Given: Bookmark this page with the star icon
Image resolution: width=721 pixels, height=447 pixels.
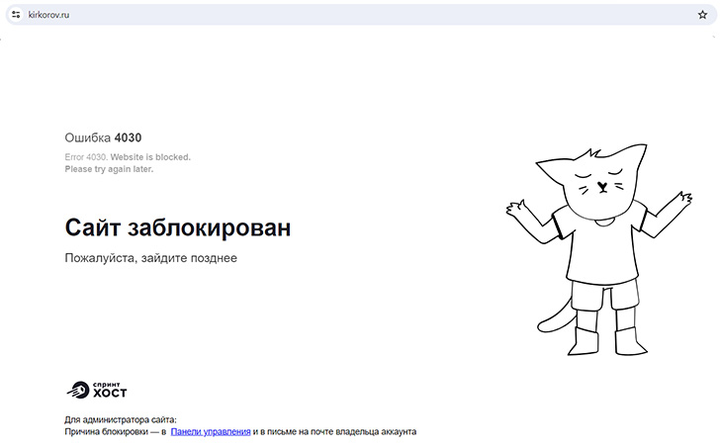Looking at the screenshot, I should (x=702, y=15).
